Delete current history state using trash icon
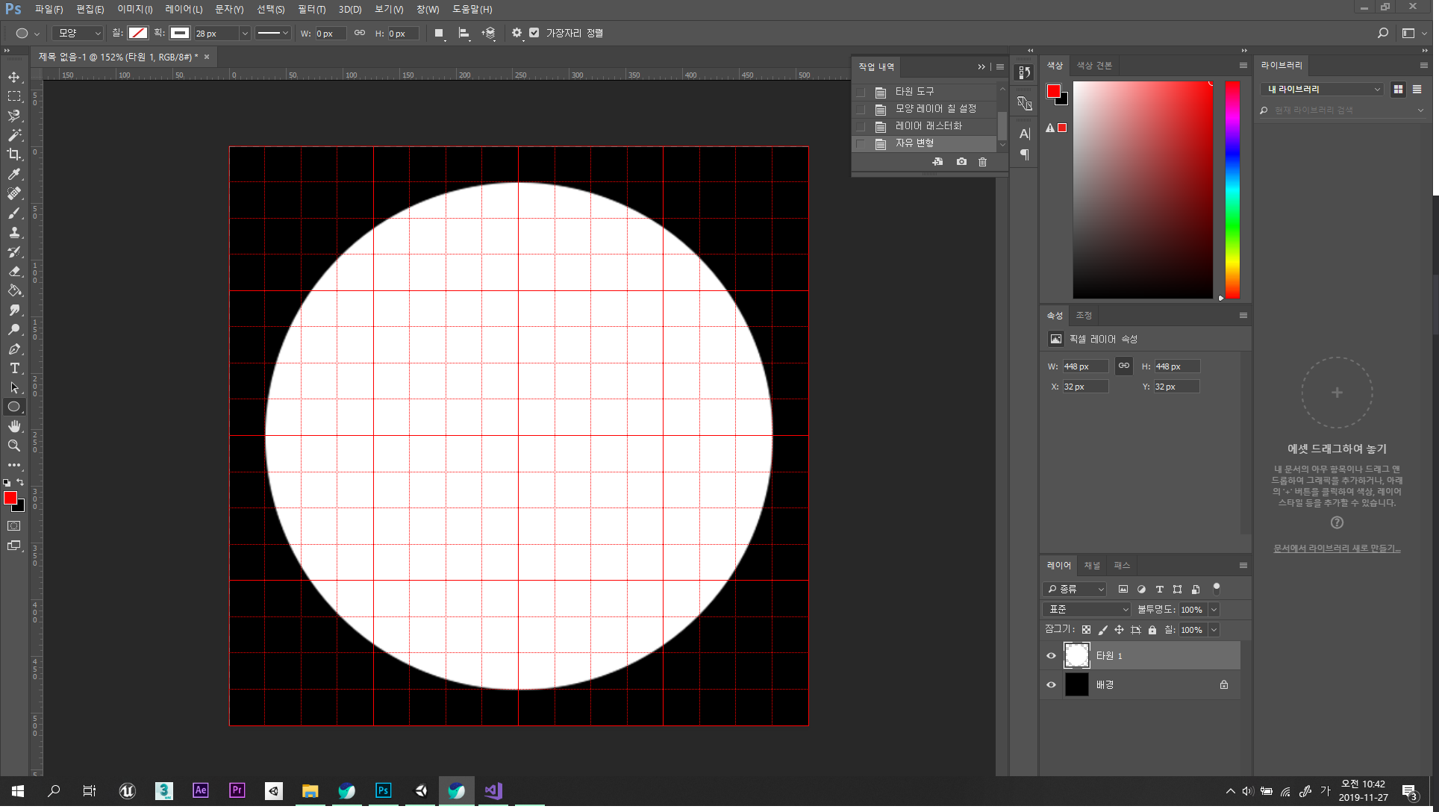This screenshot has width=1439, height=812. tap(982, 162)
